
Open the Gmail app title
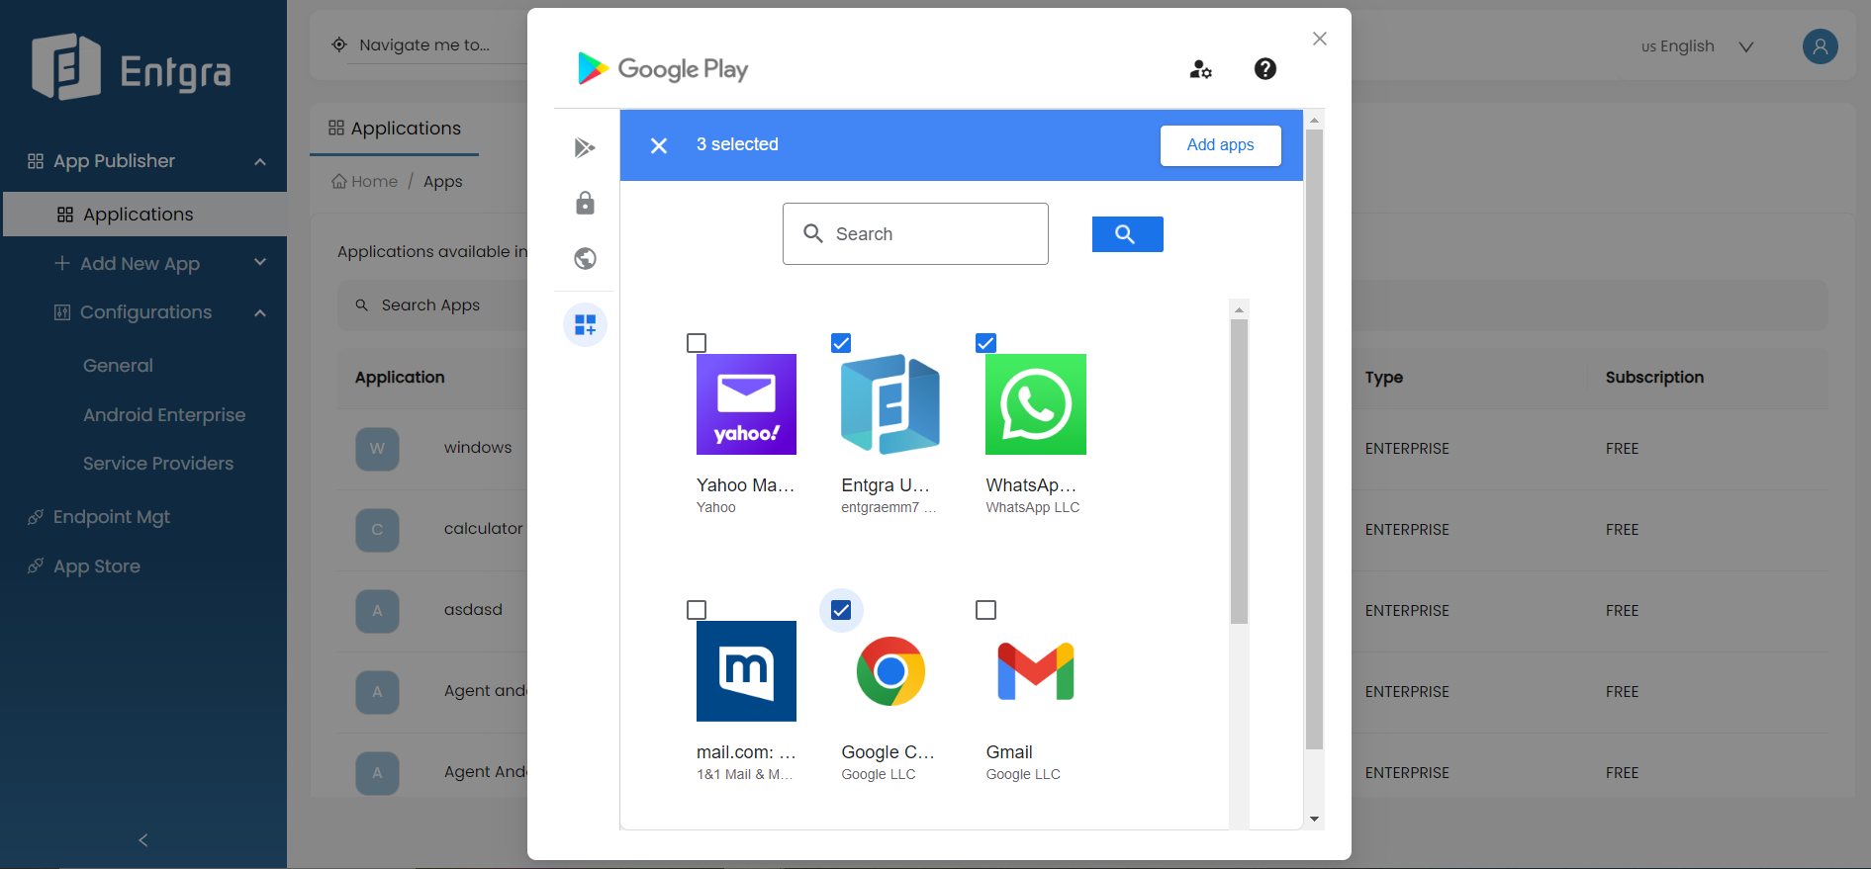point(1009,752)
